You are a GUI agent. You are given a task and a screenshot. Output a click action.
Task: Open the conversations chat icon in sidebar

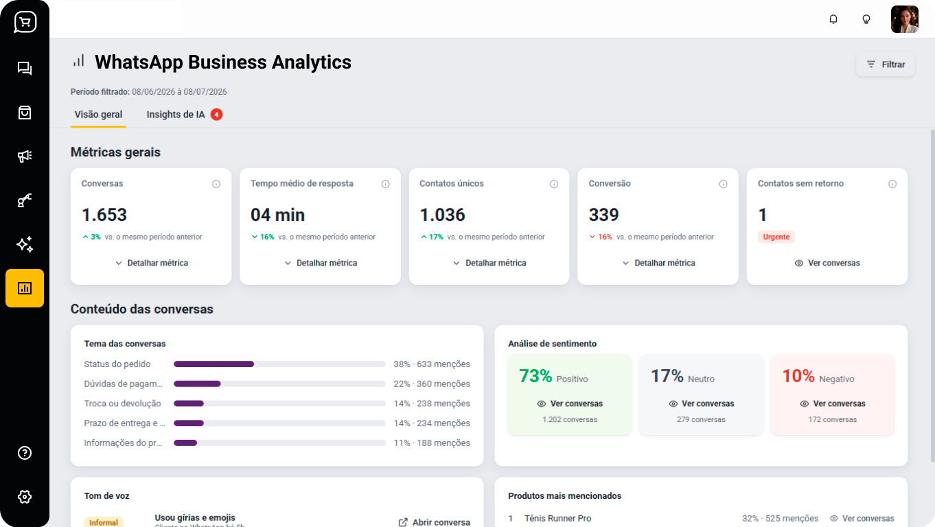(x=25, y=69)
